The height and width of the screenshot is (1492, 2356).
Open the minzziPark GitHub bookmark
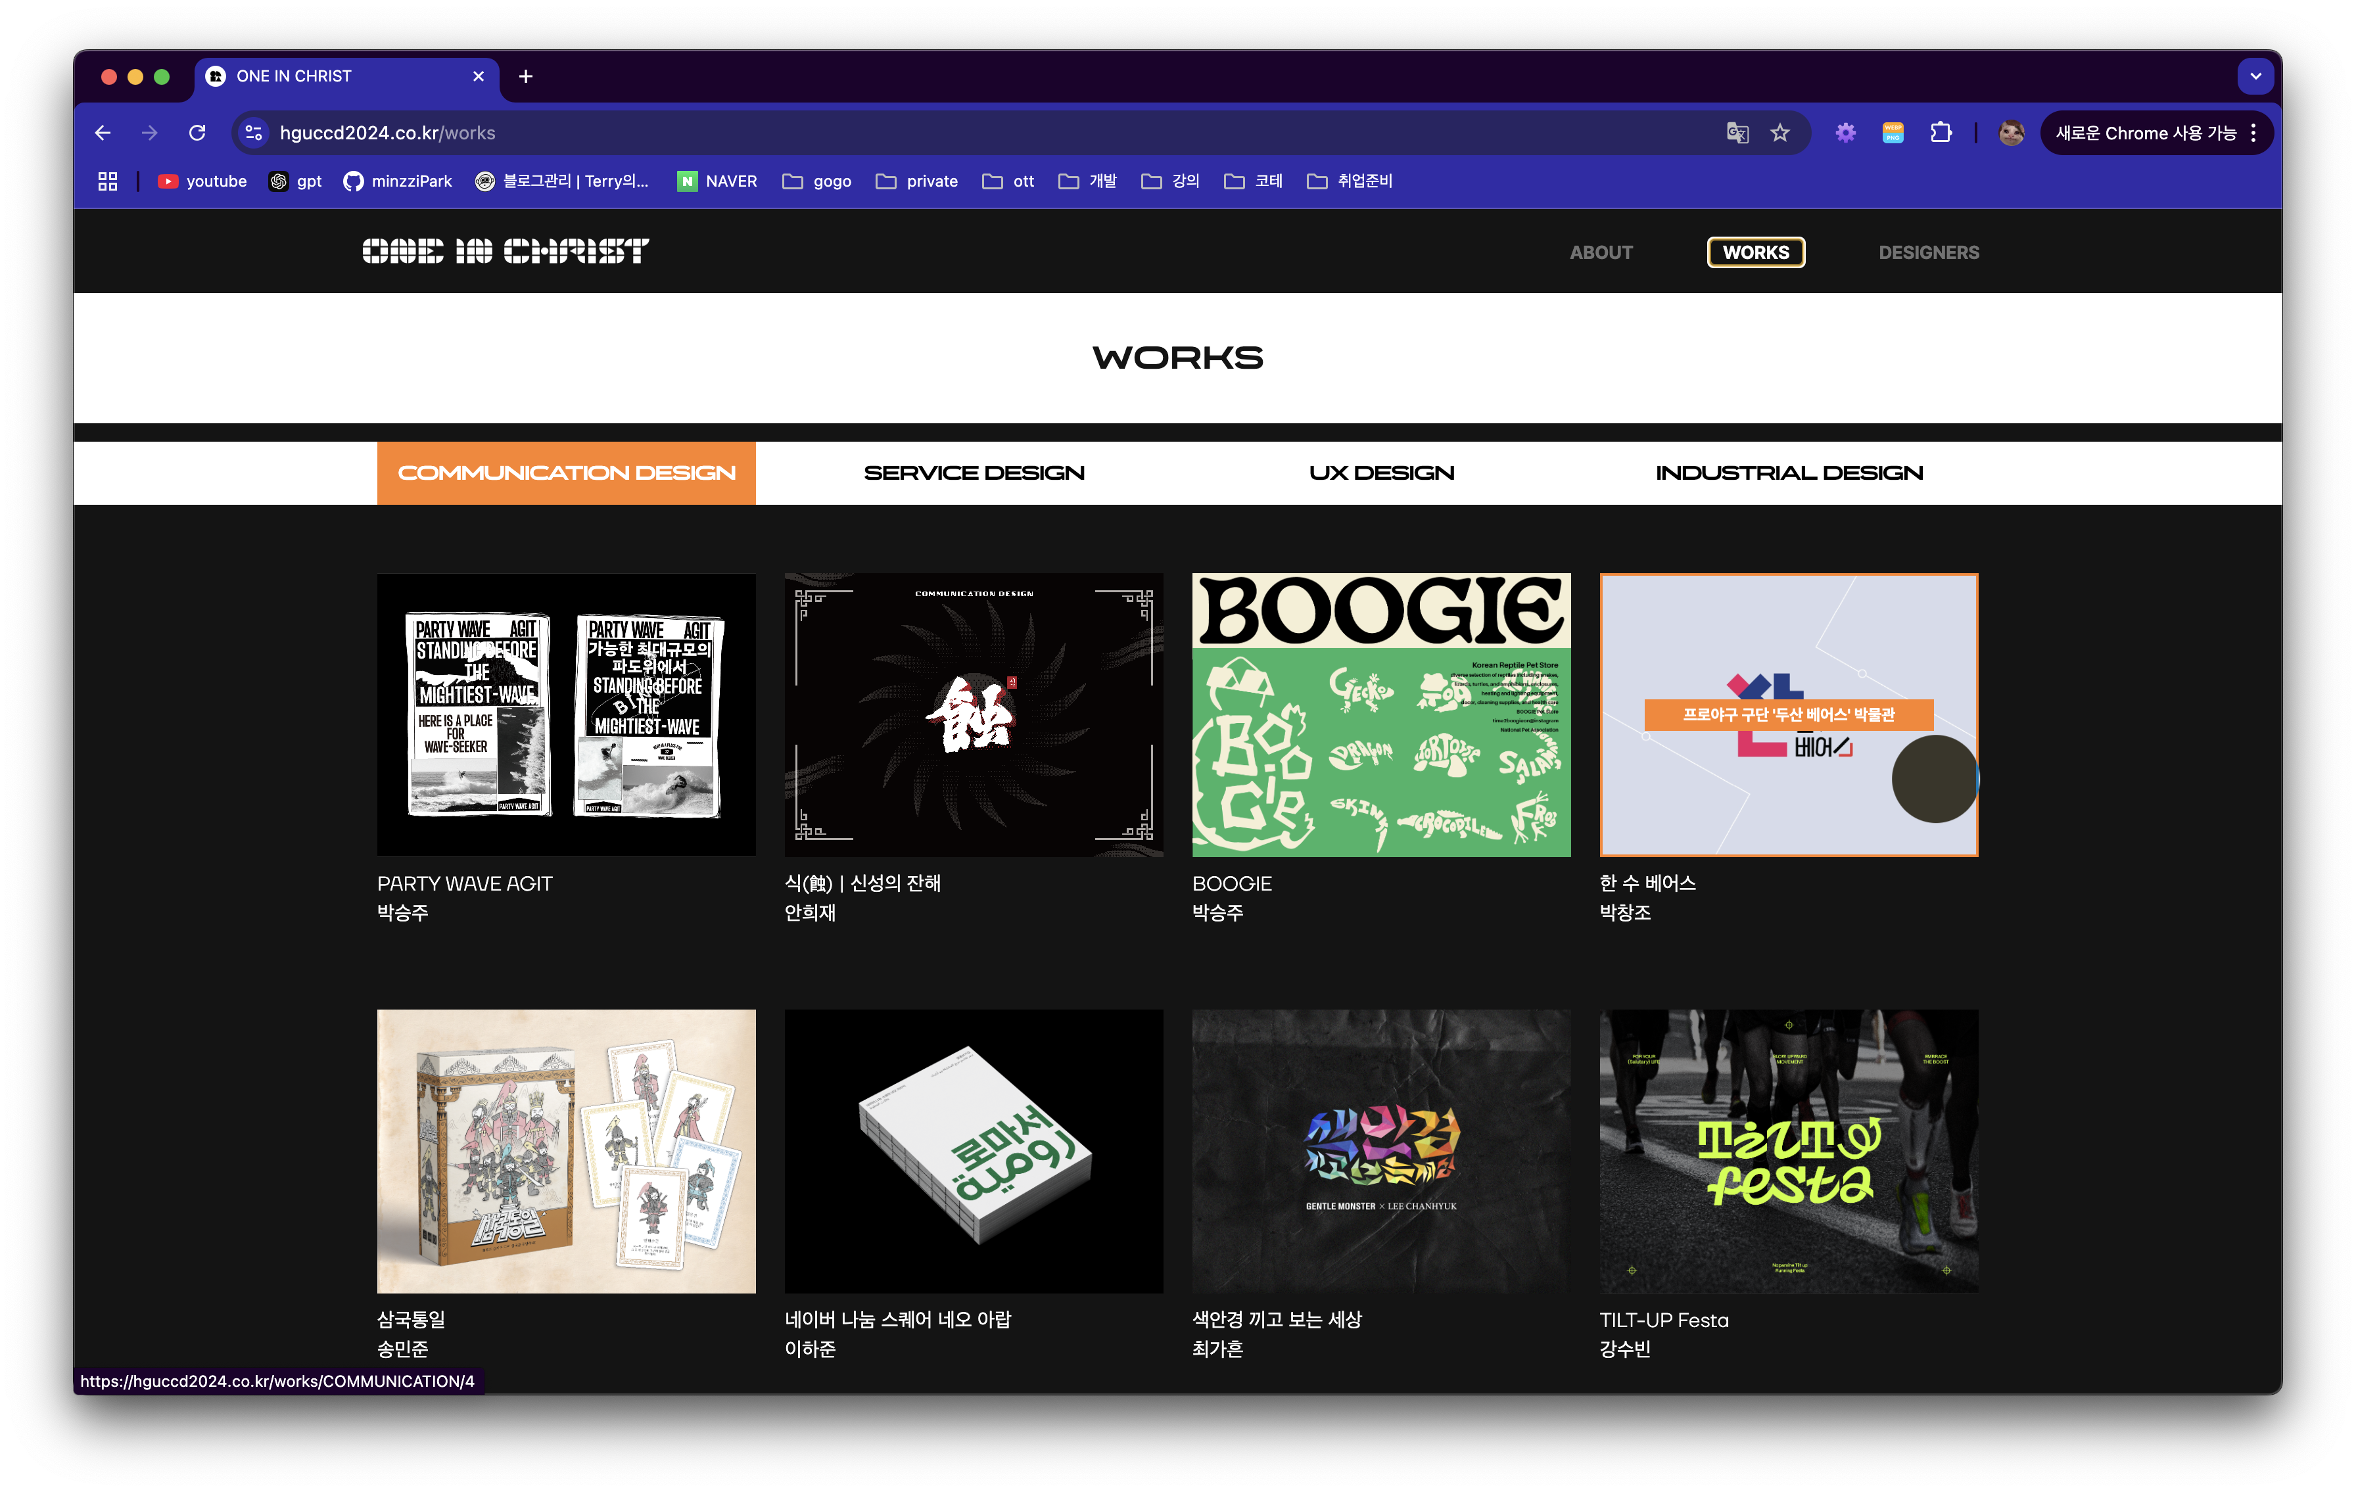pyautogui.click(x=397, y=181)
